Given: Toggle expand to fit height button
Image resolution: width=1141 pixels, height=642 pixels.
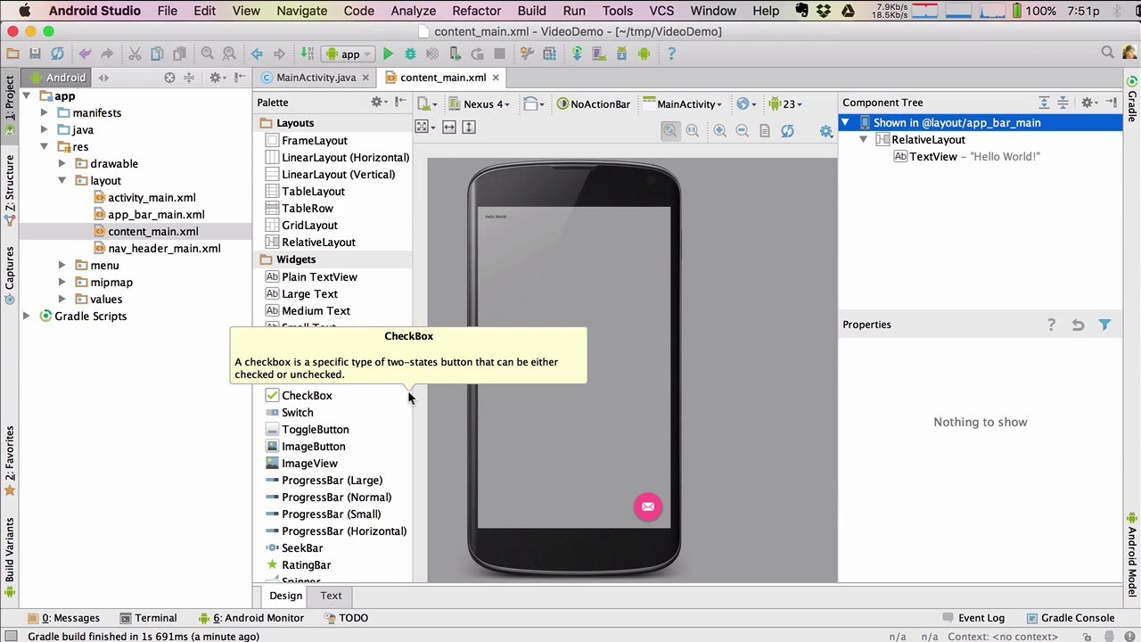Looking at the screenshot, I should (x=469, y=128).
